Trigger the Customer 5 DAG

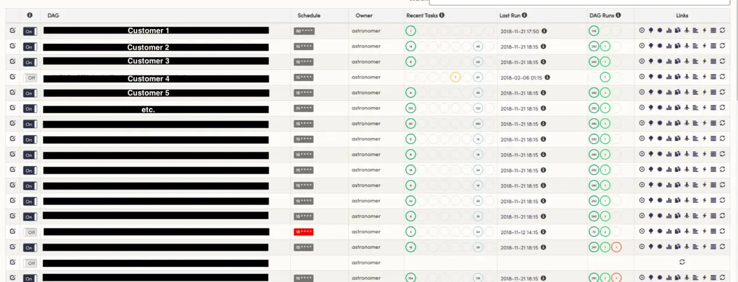pos(642,92)
